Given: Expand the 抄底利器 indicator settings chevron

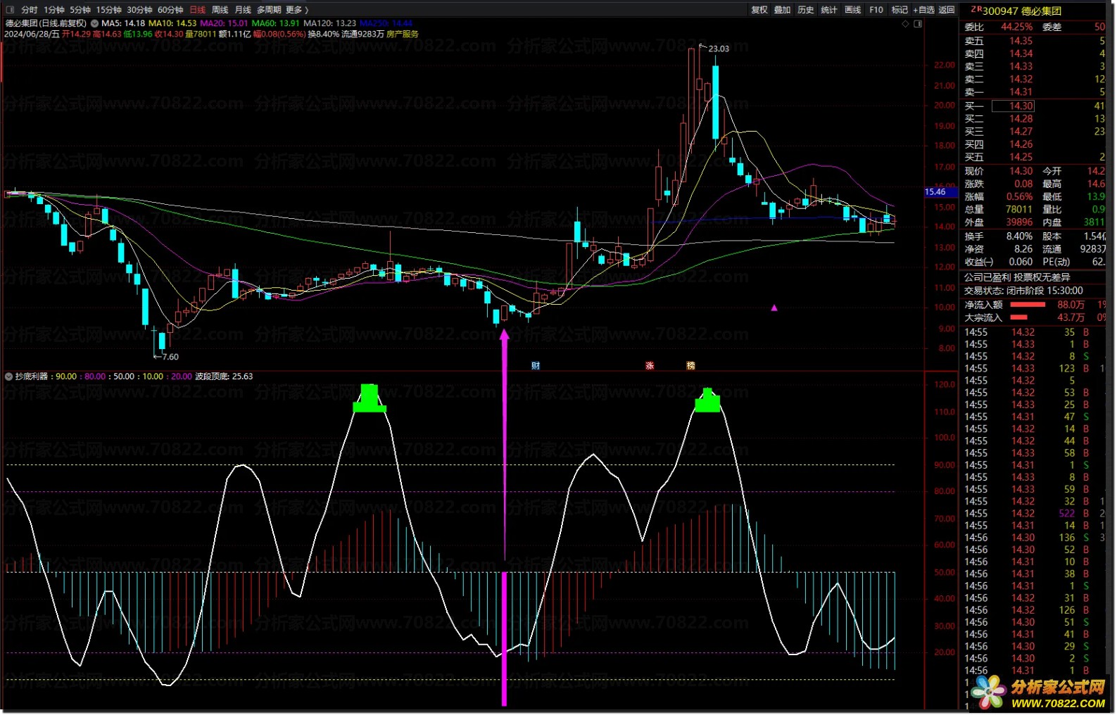Looking at the screenshot, I should (9, 377).
